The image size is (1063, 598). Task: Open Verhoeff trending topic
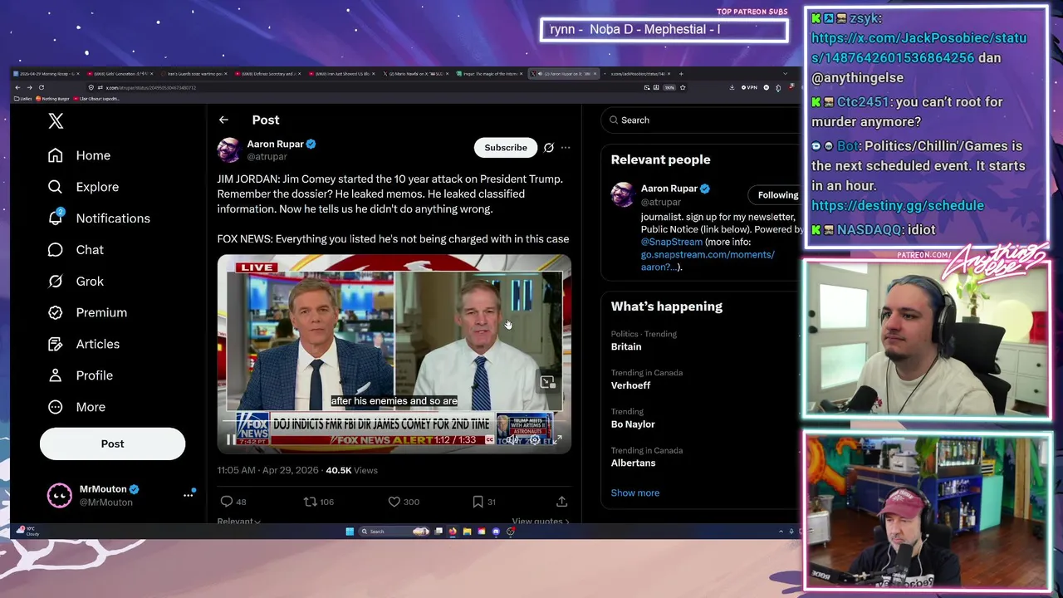pyautogui.click(x=630, y=385)
